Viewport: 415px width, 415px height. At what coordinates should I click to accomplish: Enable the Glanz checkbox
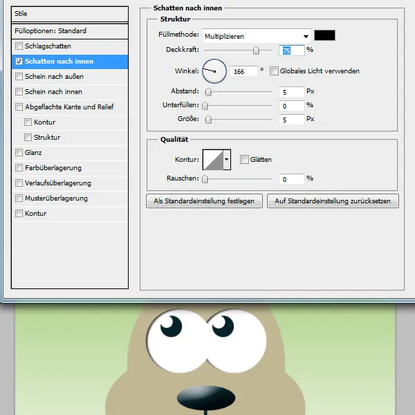[19, 153]
